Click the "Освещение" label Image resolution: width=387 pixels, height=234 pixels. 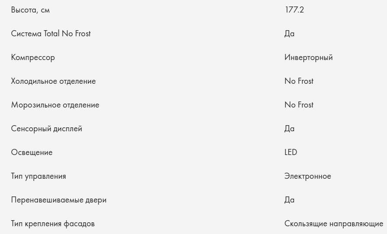[32, 152]
